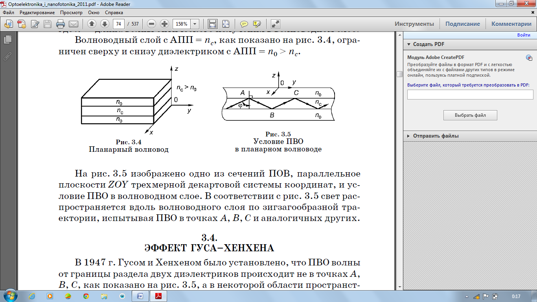This screenshot has width=537, height=302.
Task: Print the document using the printer icon
Action: pos(60,24)
